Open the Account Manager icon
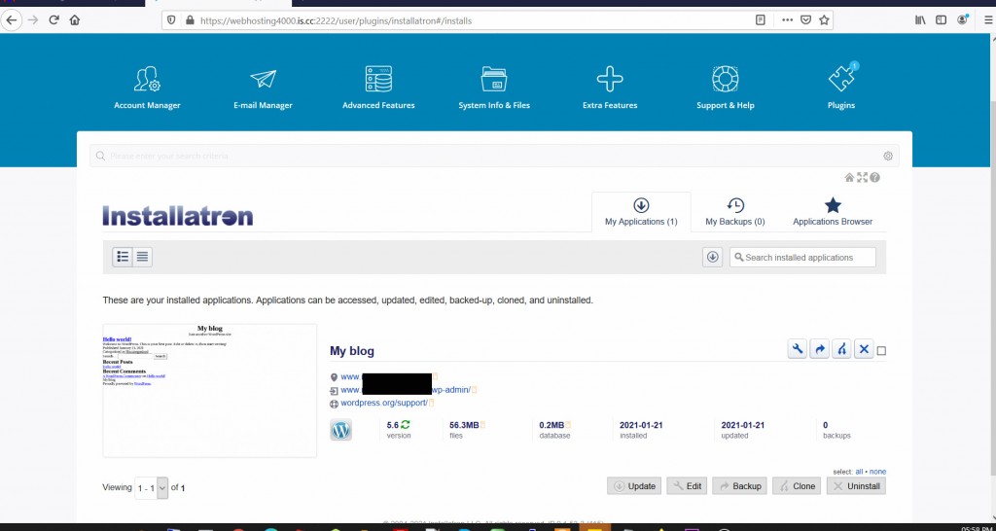 click(x=147, y=80)
